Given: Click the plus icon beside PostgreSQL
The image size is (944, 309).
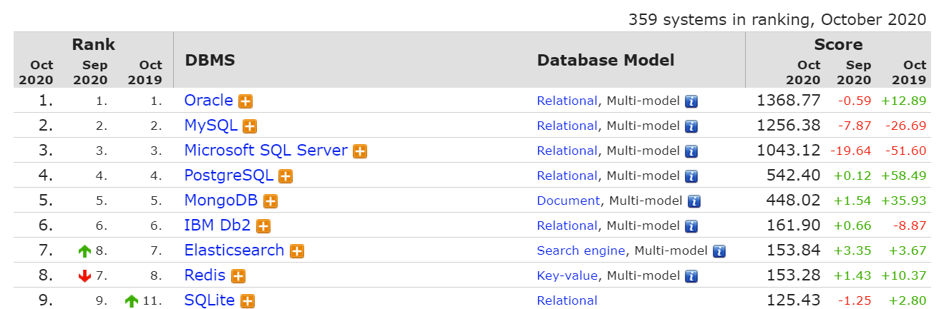Looking at the screenshot, I should point(286,176).
